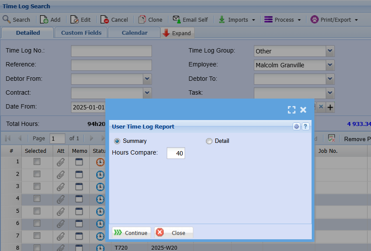The width and height of the screenshot is (371, 251).
Task: Tick the Selected checkbox in row 1
Action: coord(37,162)
